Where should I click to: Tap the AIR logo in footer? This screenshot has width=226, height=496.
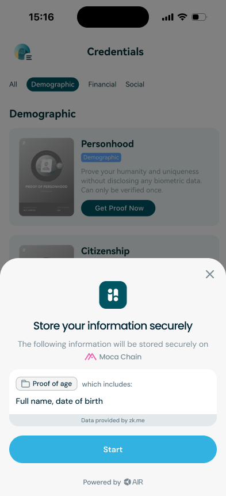point(133,482)
